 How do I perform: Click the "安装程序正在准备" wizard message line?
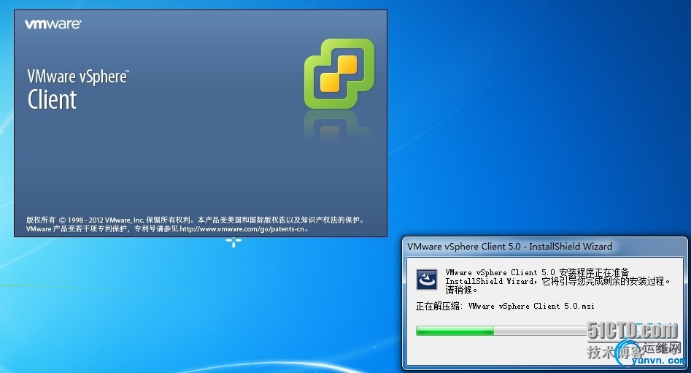click(x=537, y=272)
